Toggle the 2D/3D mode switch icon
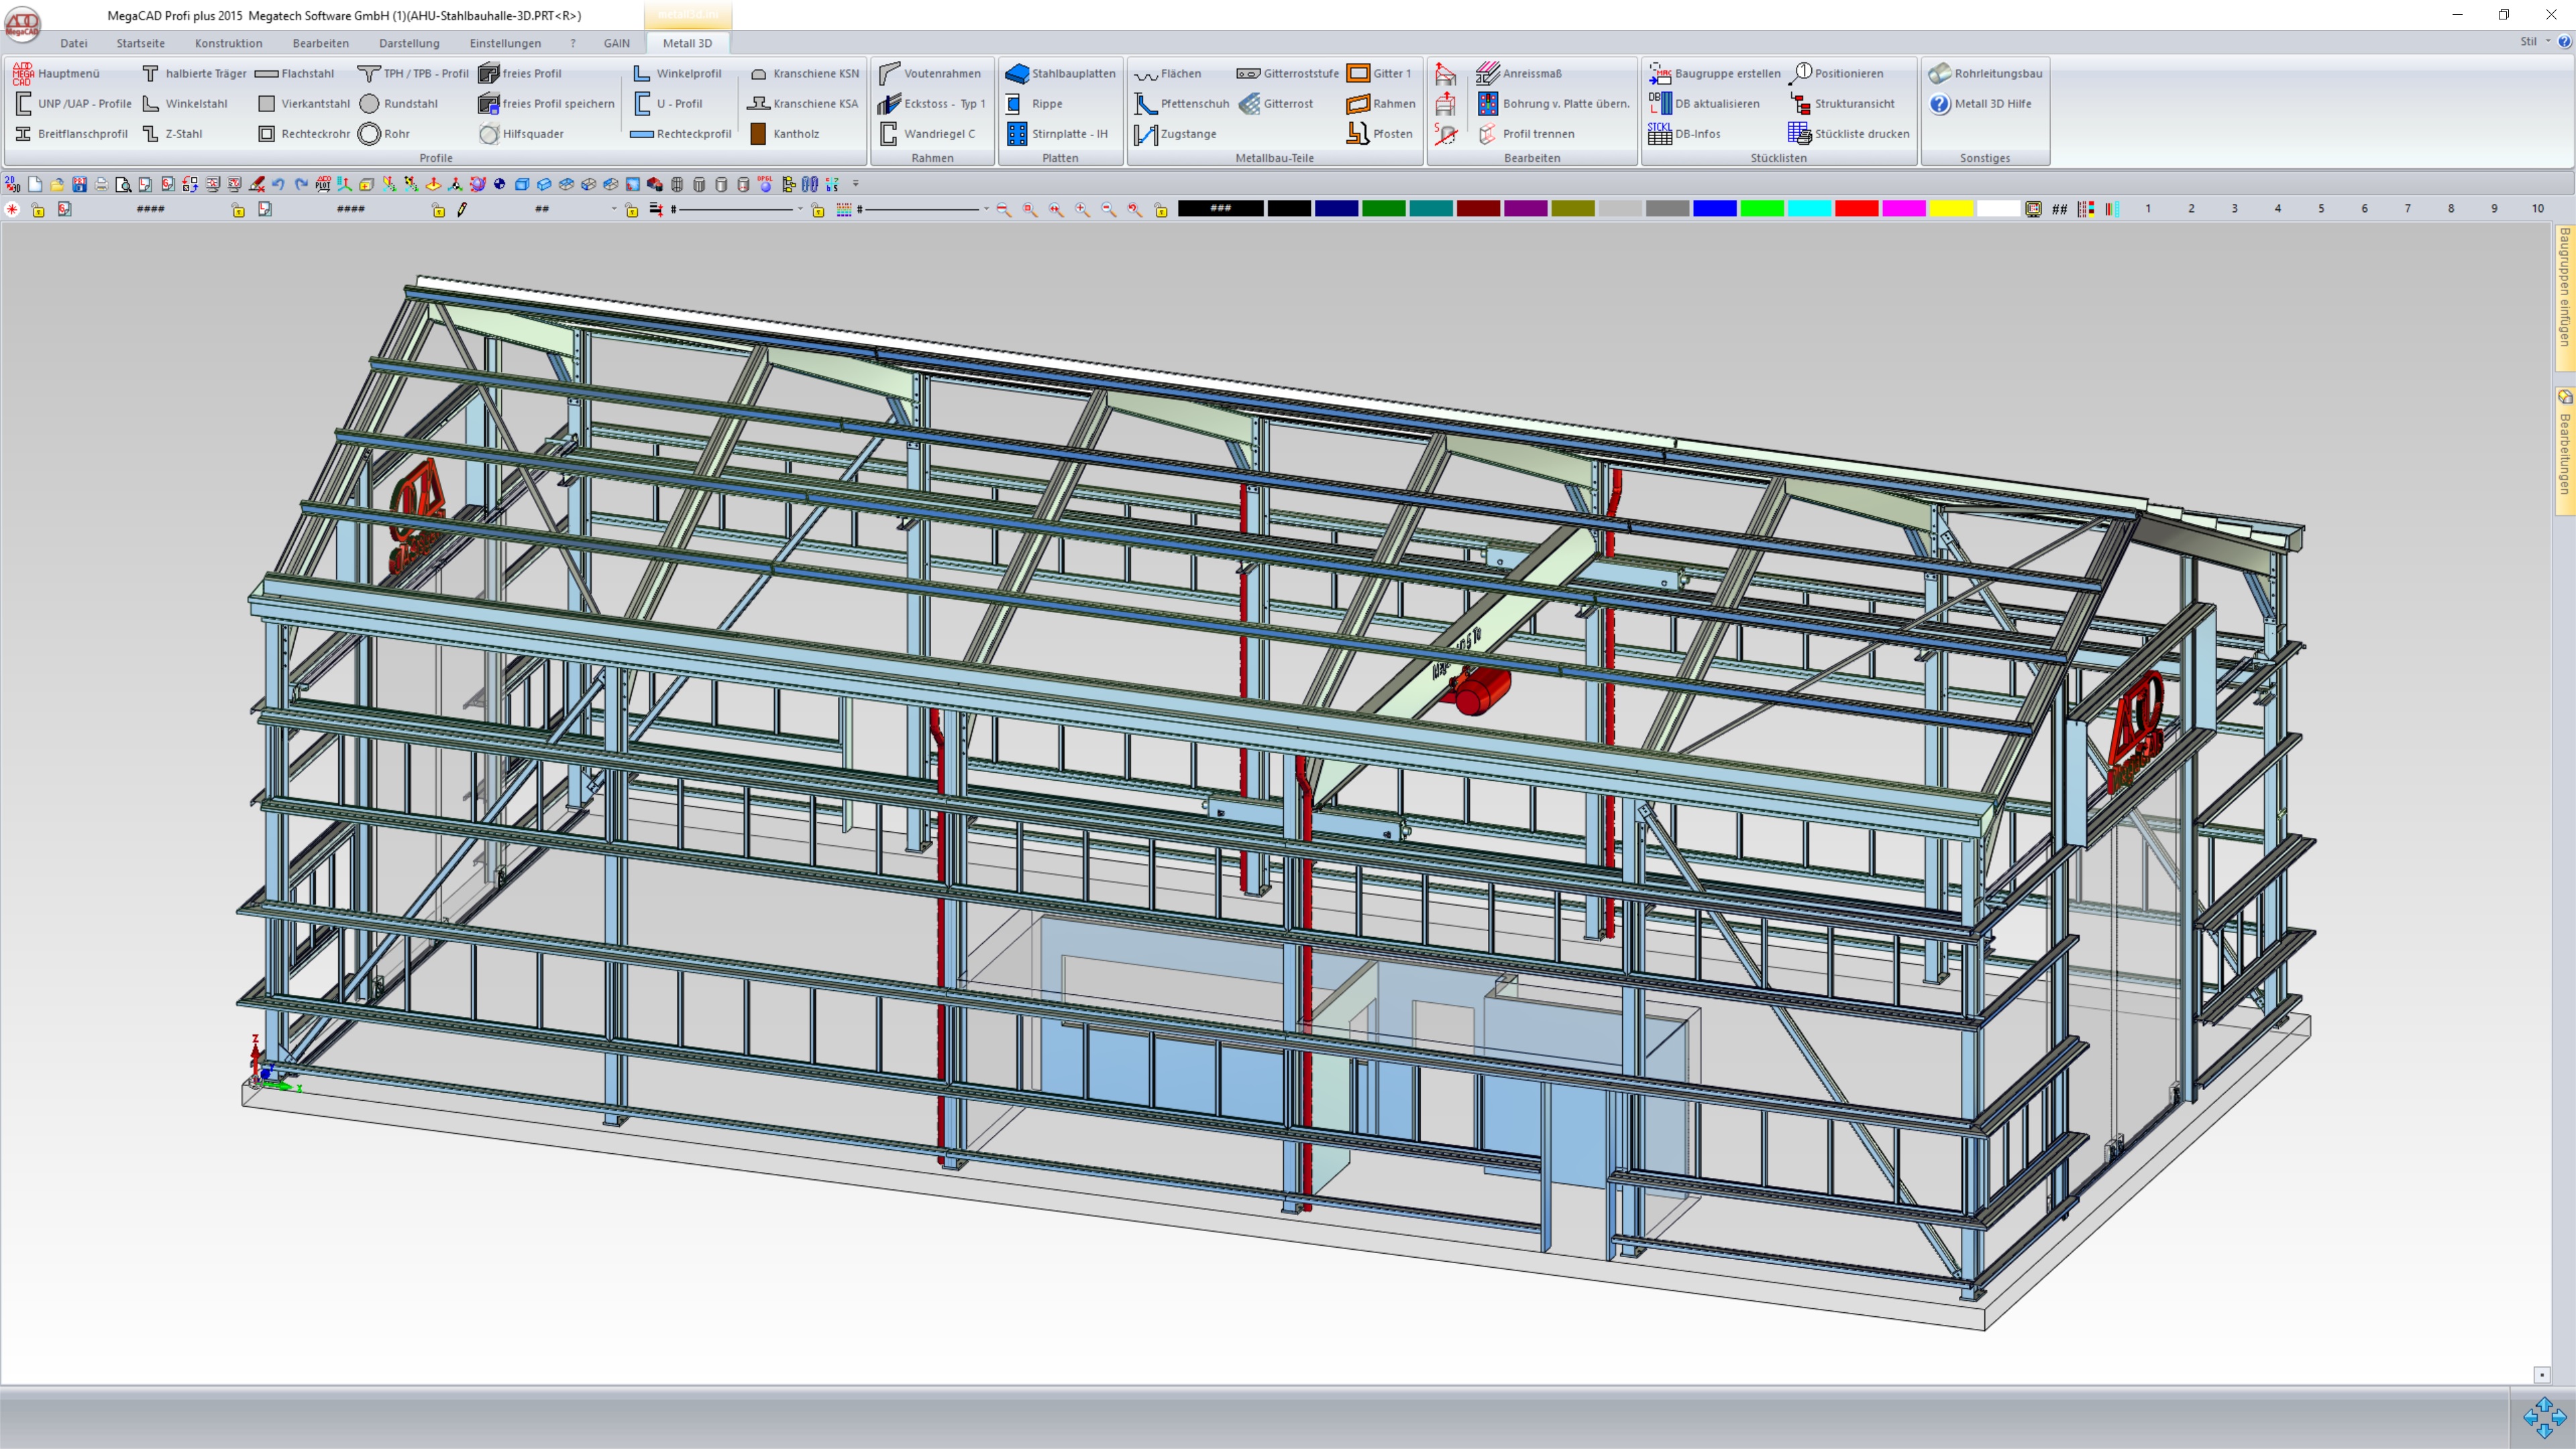2576x1449 pixels. coord(12,184)
